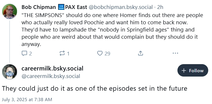The image size is (212, 104).
Task: Open careermilk.bsky.social bold display name
Action: click(52, 68)
